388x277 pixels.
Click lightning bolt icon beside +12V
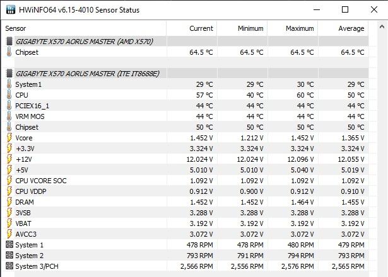tap(9, 159)
